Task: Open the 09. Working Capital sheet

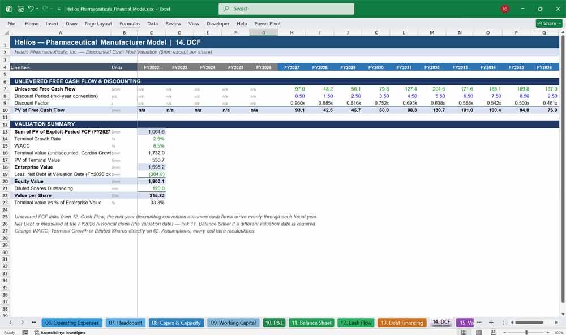Action: tap(233, 323)
